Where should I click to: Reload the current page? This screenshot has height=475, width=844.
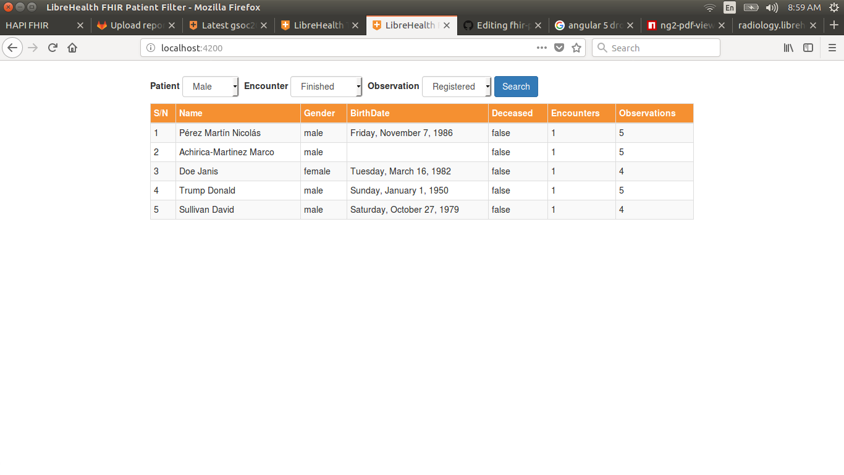tap(52, 48)
